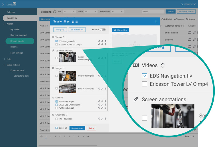
Task: Open Set permissions
Action: click(x=77, y=30)
